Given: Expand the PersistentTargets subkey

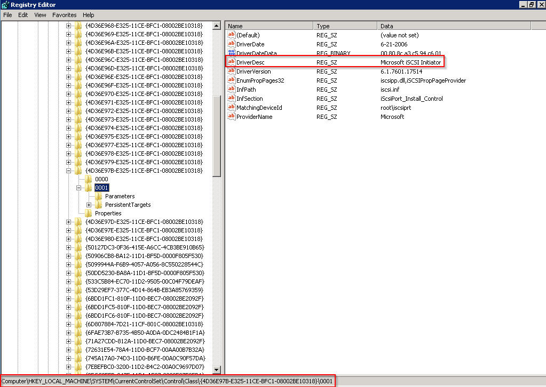Looking at the screenshot, I should pyautogui.click(x=89, y=205).
